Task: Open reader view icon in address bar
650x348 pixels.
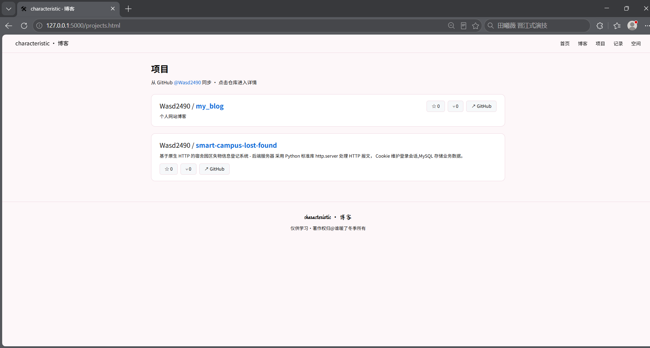Action: coord(463,26)
